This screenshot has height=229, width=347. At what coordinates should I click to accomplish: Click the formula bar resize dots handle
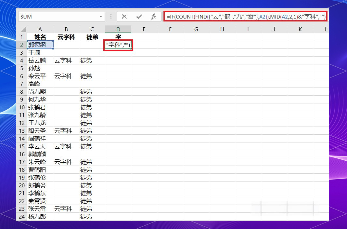point(111,17)
